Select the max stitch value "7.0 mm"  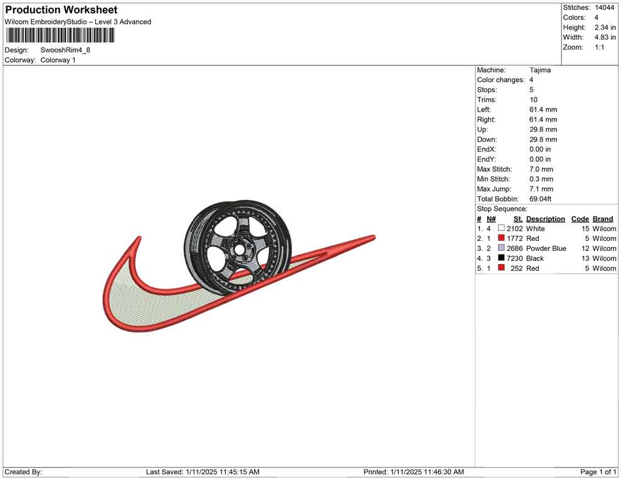pyautogui.click(x=541, y=169)
